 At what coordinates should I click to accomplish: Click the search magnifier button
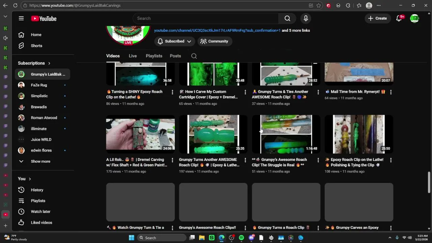pyautogui.click(x=287, y=19)
